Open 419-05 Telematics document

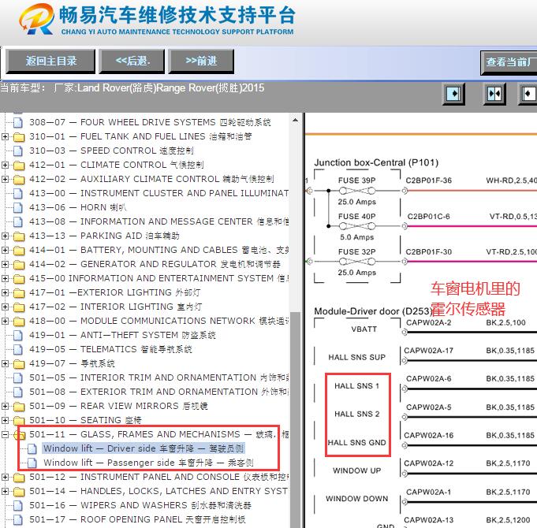(110, 349)
